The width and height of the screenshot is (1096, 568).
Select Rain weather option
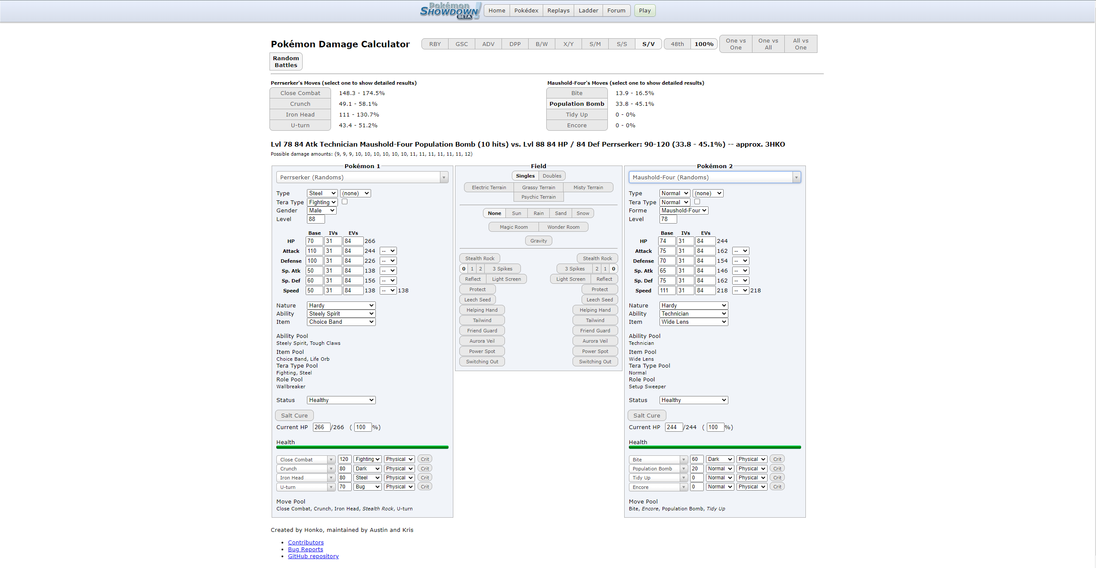click(x=539, y=213)
